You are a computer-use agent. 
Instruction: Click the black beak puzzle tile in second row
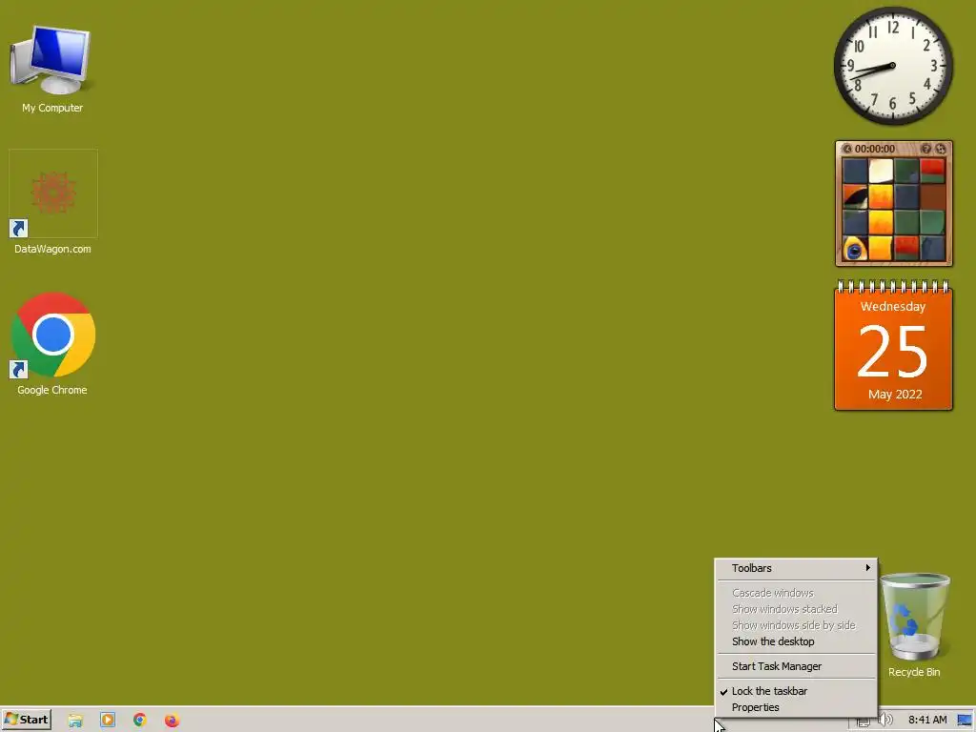click(x=855, y=196)
